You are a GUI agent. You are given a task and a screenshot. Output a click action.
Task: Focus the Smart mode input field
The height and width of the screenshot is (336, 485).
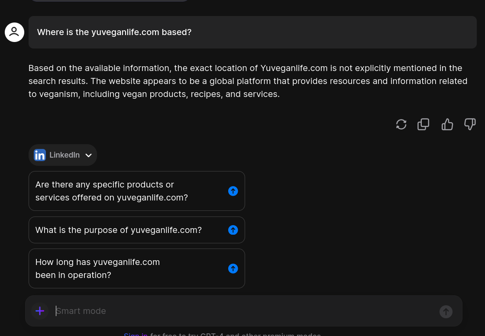click(244, 311)
